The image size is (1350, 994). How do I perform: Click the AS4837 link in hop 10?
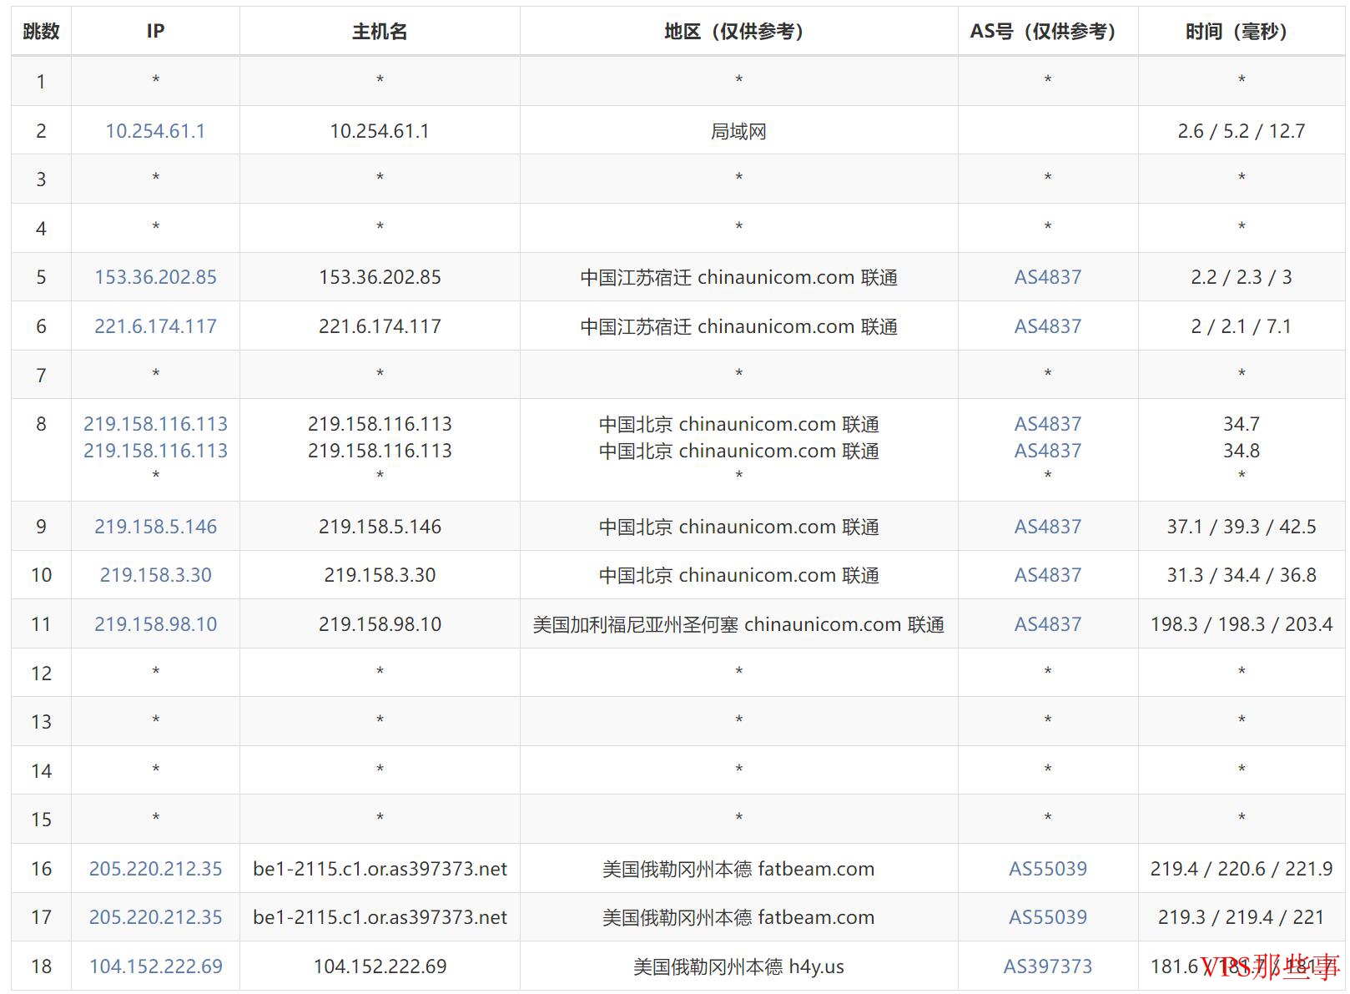point(1047,575)
